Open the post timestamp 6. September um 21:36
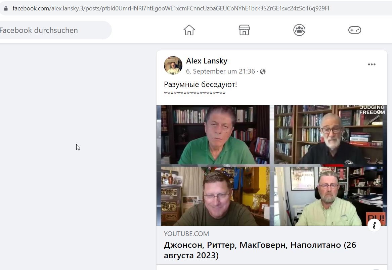 coord(220,72)
